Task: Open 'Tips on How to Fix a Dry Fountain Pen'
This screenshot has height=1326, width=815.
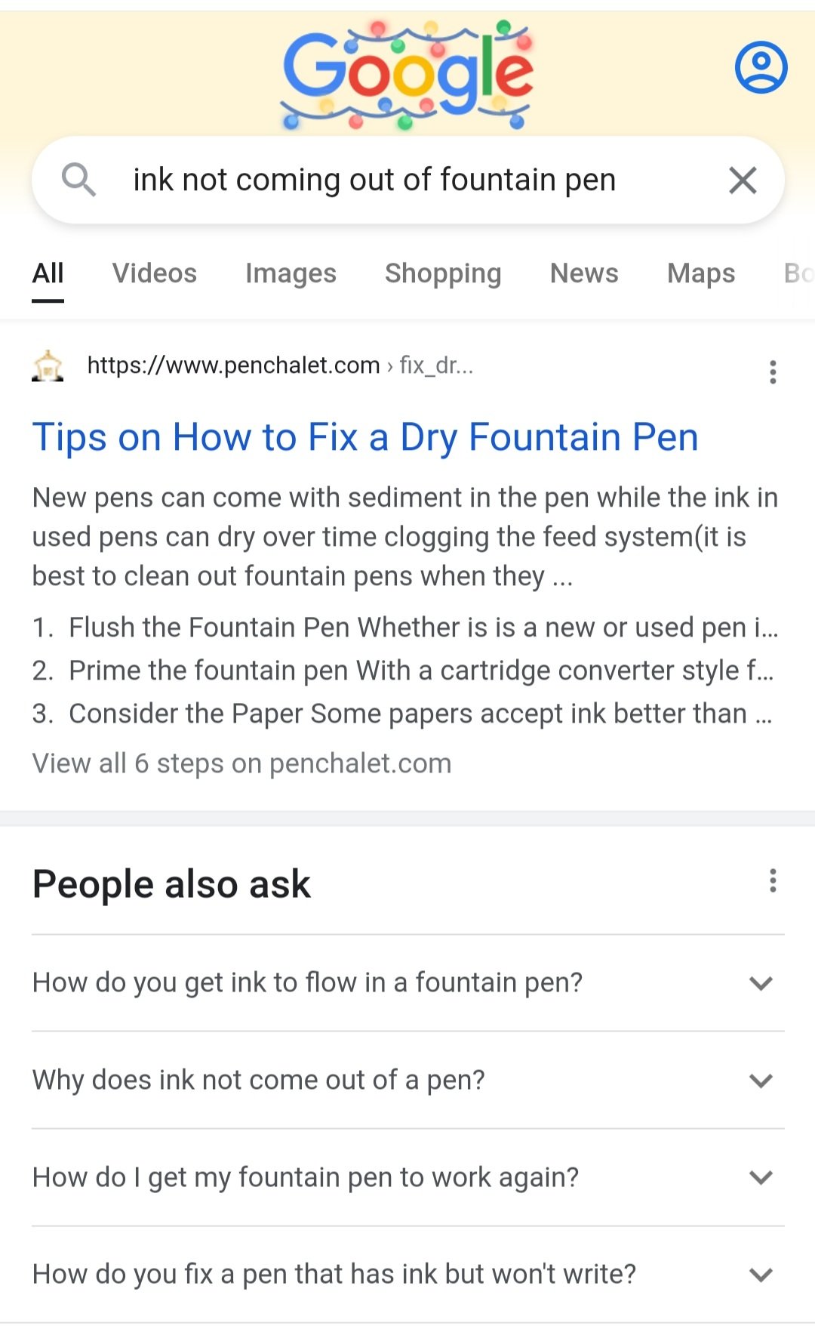Action: pyautogui.click(x=365, y=437)
